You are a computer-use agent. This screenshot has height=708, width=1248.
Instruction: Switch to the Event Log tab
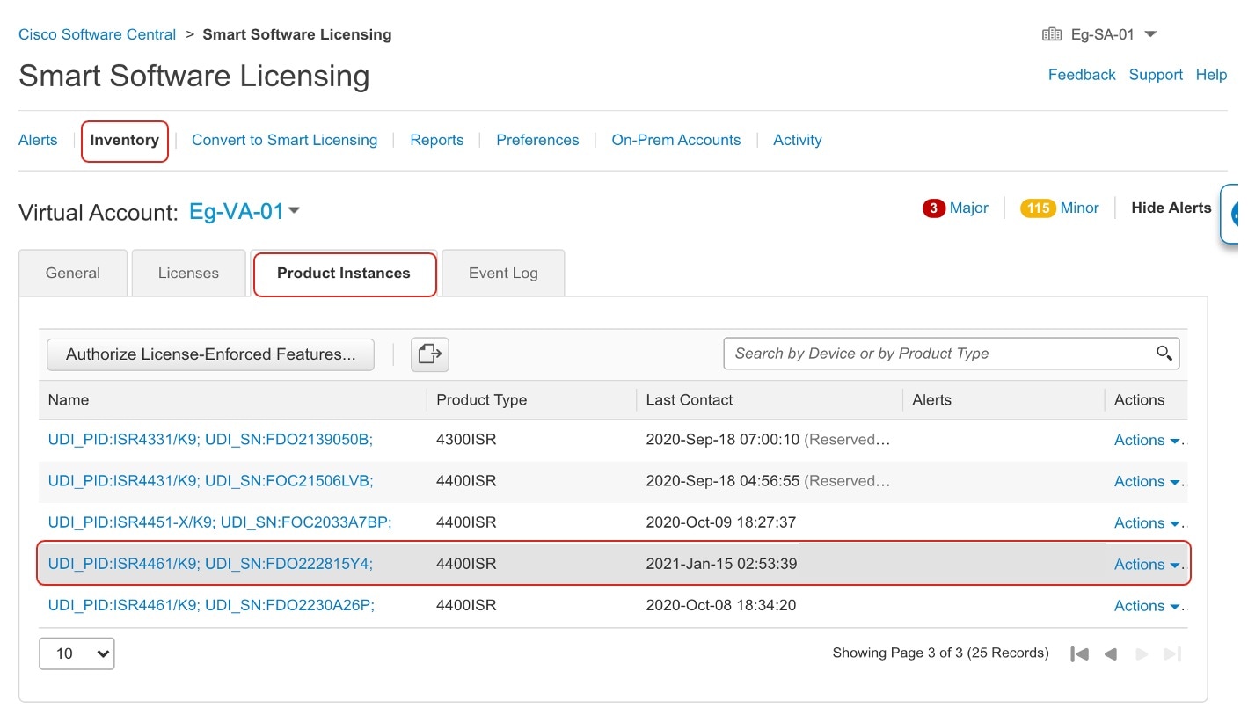click(503, 273)
